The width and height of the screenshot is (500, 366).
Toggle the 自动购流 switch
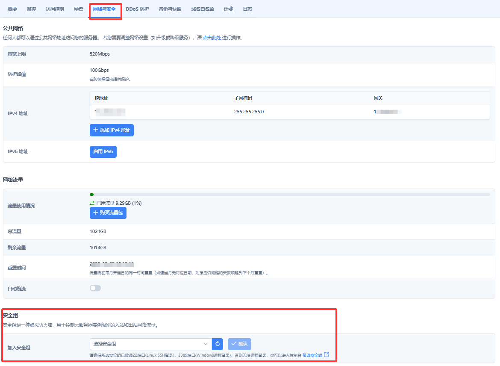[x=95, y=288]
